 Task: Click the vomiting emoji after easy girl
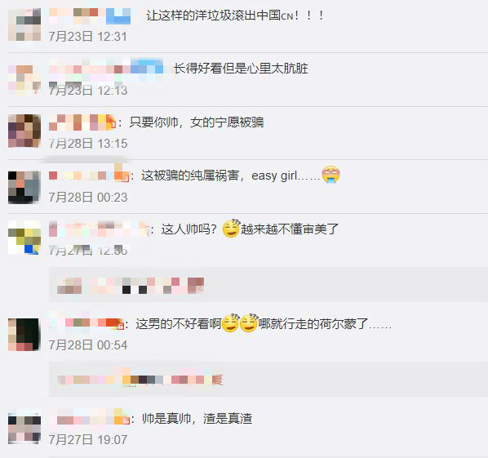point(331,175)
